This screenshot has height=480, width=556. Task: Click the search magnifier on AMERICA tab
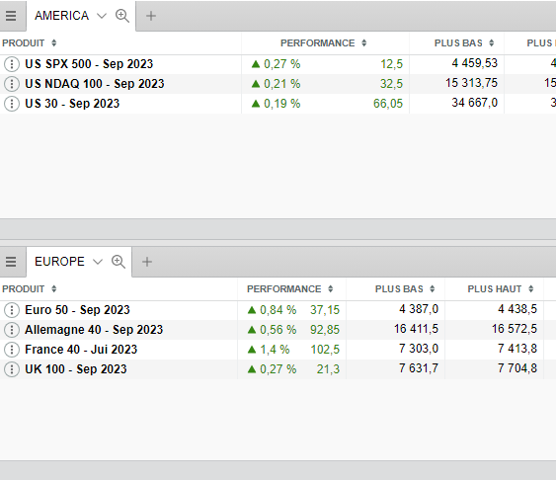click(122, 16)
